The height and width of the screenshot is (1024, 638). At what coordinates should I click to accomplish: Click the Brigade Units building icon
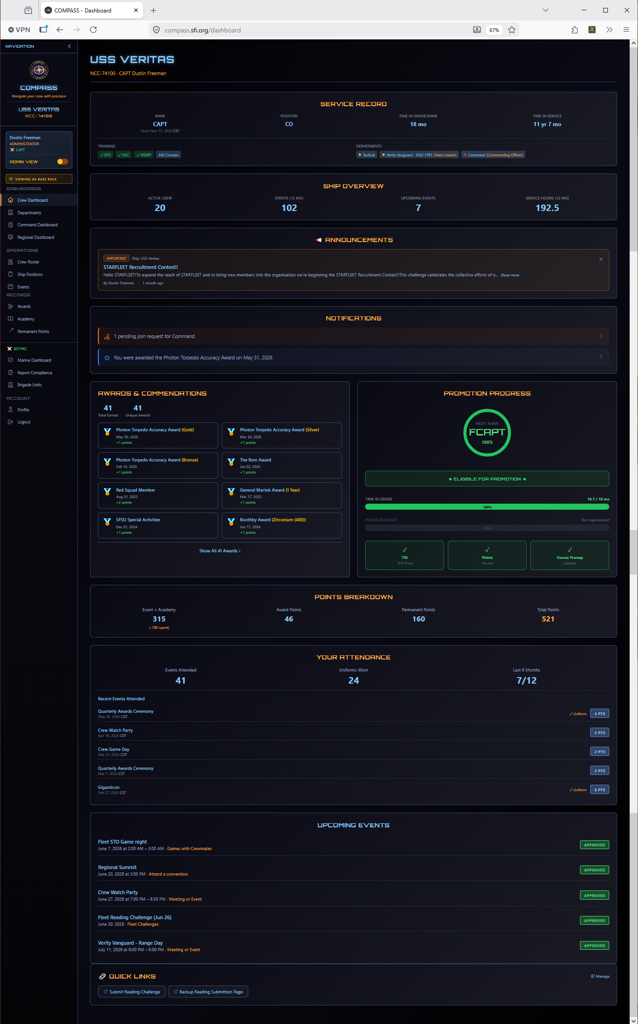point(10,385)
